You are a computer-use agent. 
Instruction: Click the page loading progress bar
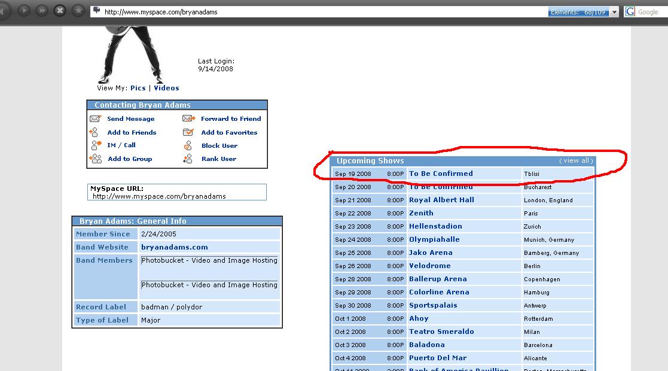[578, 12]
